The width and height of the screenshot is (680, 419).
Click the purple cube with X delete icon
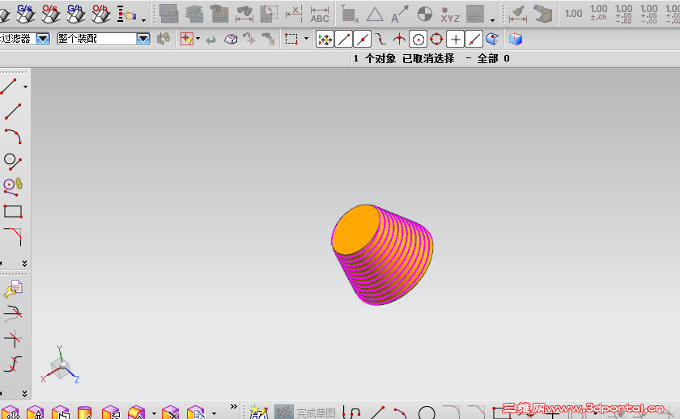pyautogui.click(x=171, y=413)
